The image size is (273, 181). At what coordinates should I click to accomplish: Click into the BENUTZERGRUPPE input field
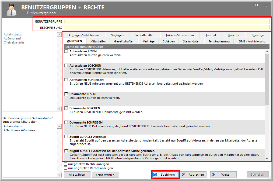point(166,21)
